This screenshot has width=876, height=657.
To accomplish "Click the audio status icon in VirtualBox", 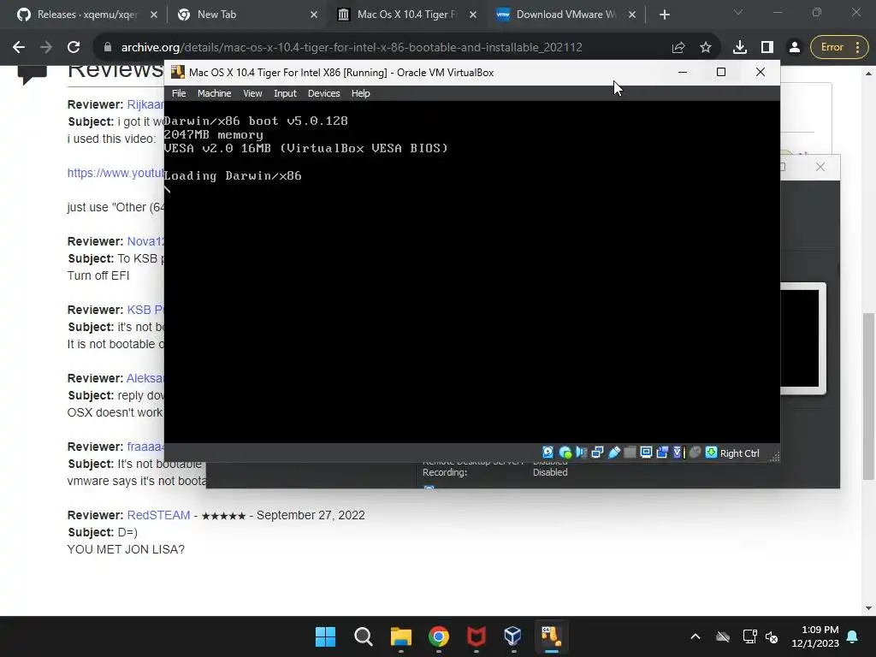I will point(581,453).
